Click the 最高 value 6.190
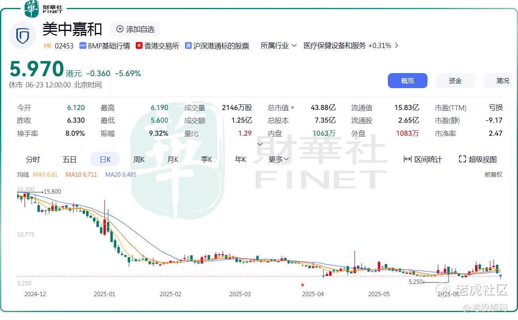518x320 pixels. [160, 108]
